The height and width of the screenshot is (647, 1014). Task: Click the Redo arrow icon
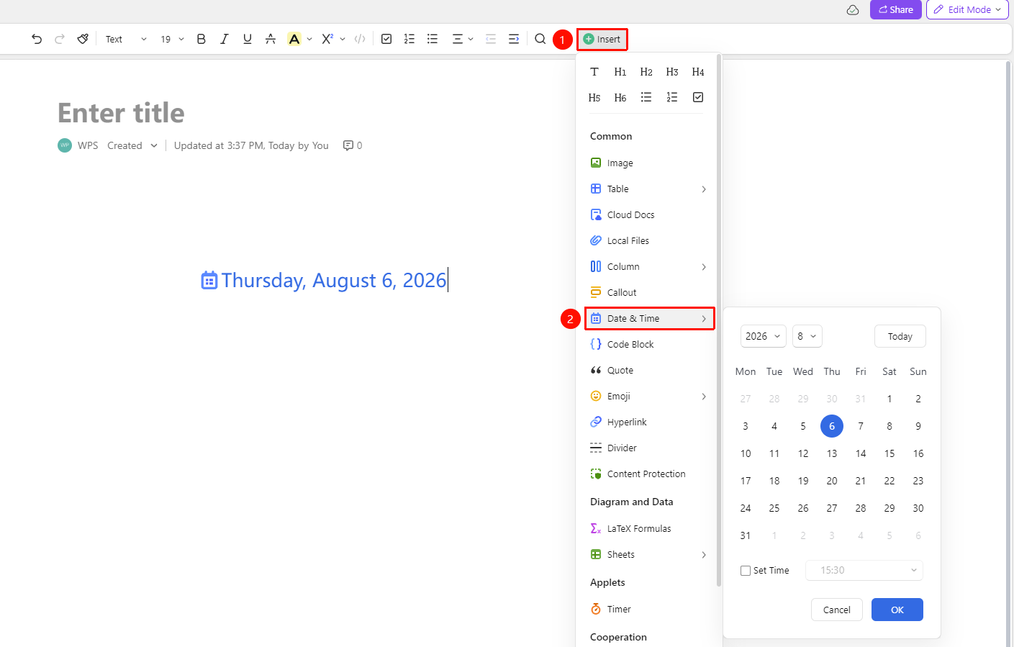(60, 39)
